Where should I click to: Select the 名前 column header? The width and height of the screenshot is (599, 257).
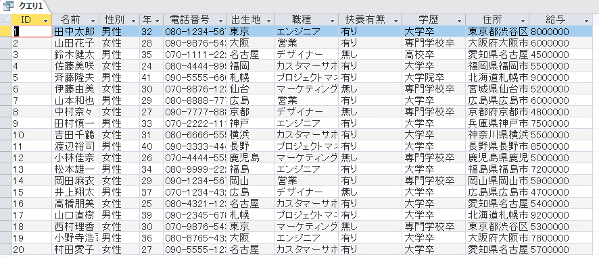pos(76,20)
